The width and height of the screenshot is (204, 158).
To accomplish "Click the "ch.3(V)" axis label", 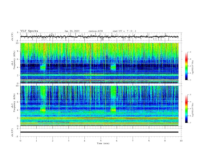I will tap(12, 132).
